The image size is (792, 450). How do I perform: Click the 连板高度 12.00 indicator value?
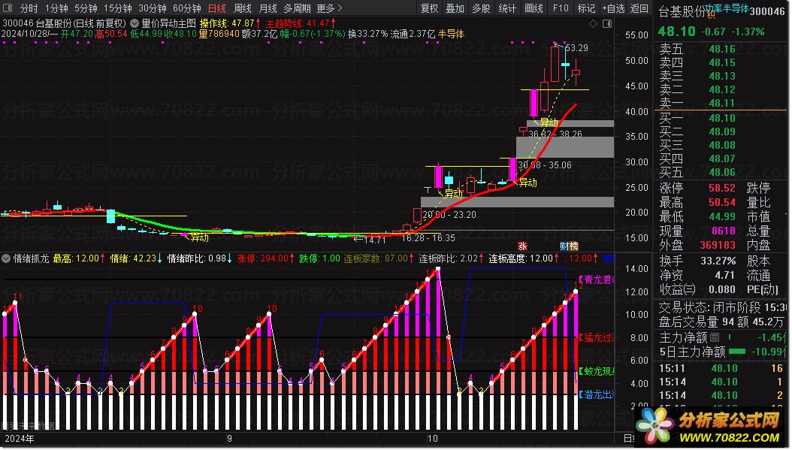(523, 258)
